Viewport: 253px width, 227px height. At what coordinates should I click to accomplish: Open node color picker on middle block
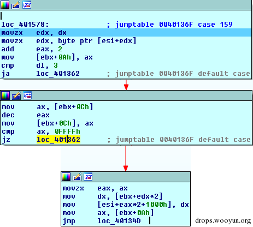(5, 95)
